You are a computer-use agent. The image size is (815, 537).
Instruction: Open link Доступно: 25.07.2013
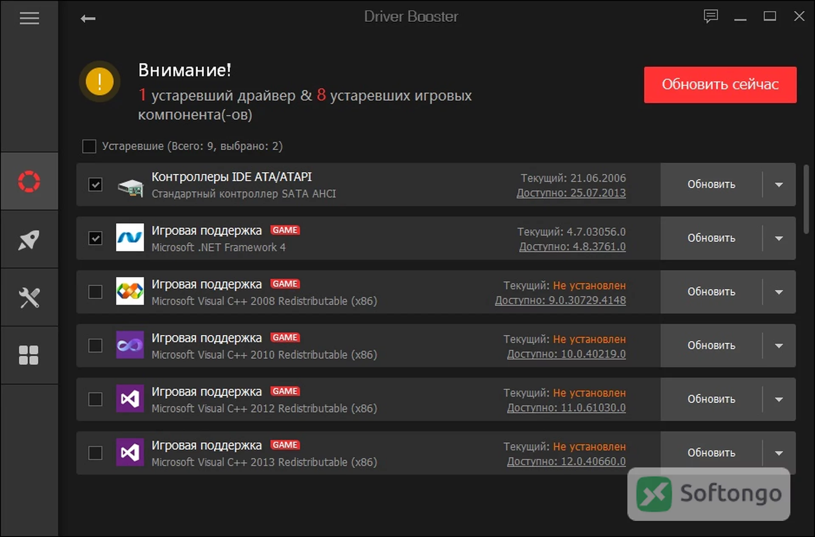[x=571, y=193]
